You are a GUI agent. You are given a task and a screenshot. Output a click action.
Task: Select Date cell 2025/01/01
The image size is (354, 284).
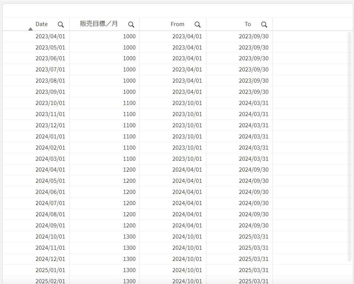pyautogui.click(x=50, y=270)
